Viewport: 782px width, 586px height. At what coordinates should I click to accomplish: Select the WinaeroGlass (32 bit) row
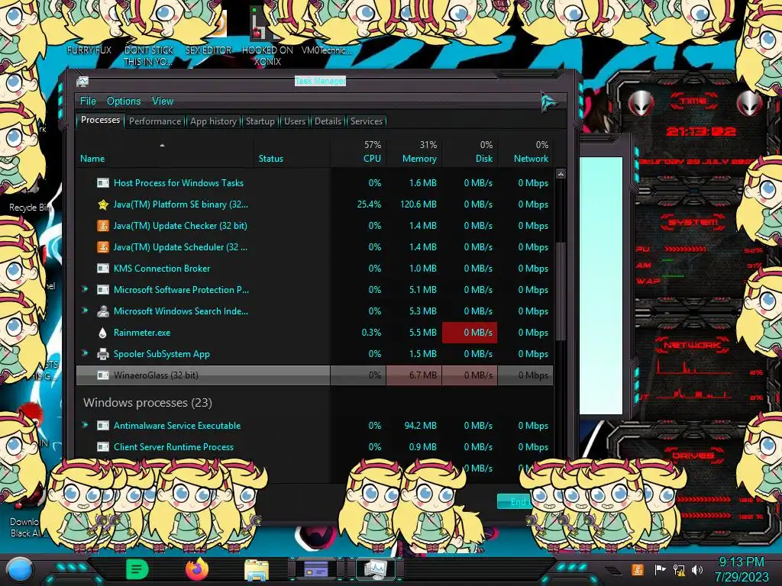coord(315,375)
